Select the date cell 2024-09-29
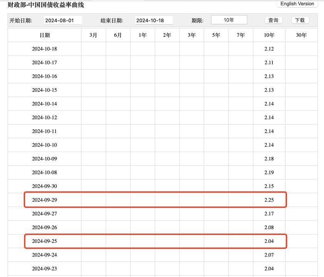The height and width of the screenshot is (277, 324). tap(44, 200)
